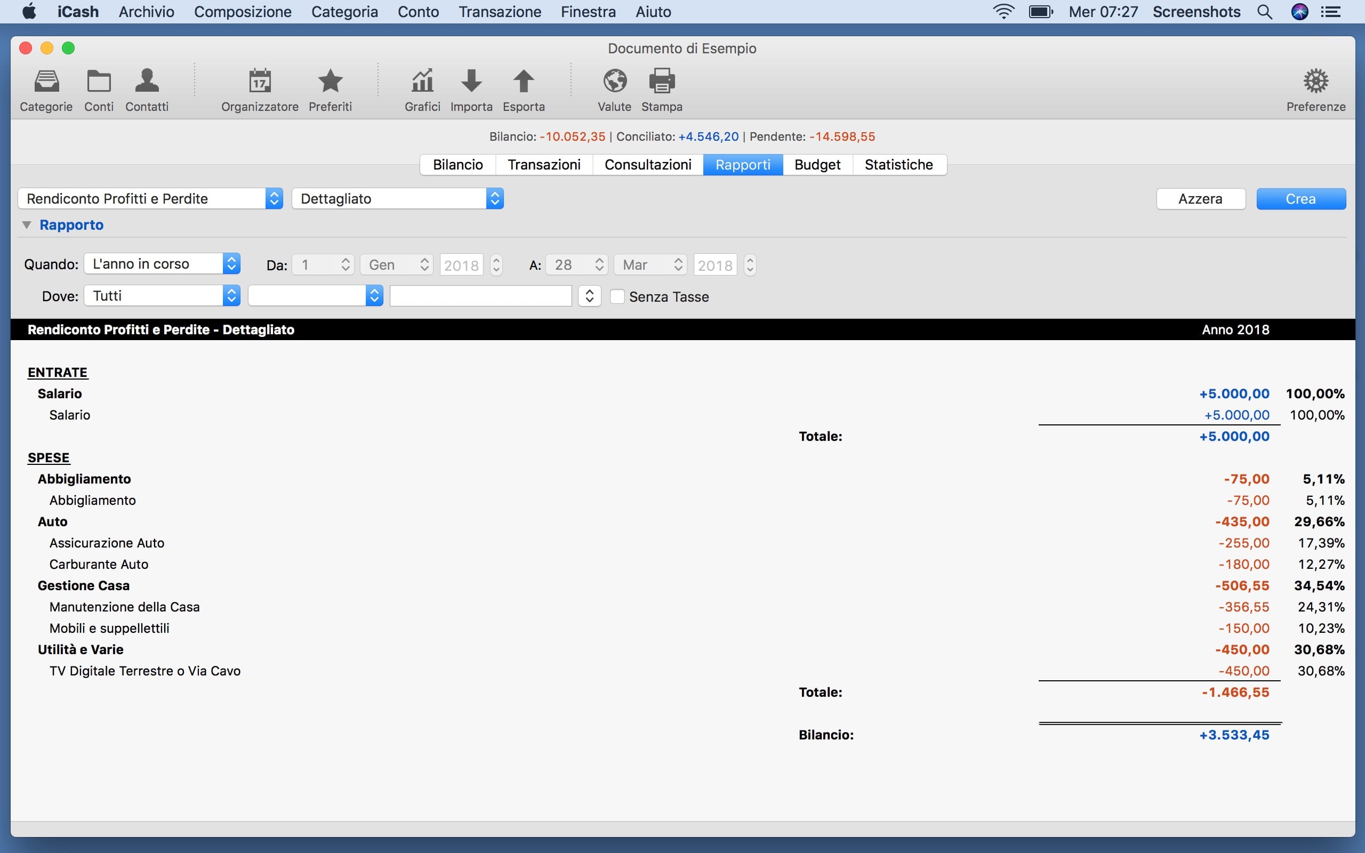This screenshot has width=1365, height=853.
Task: Click the Azzera button
Action: (1200, 198)
